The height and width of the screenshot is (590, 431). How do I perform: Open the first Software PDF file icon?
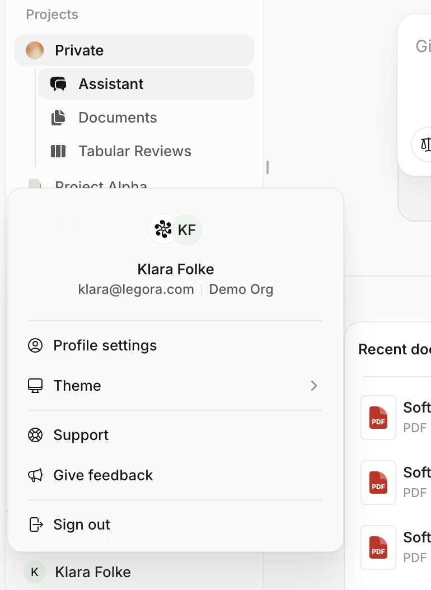click(378, 418)
